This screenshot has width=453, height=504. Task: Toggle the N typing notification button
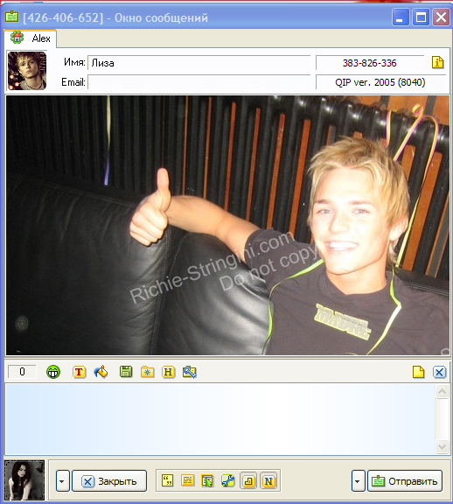(x=268, y=481)
